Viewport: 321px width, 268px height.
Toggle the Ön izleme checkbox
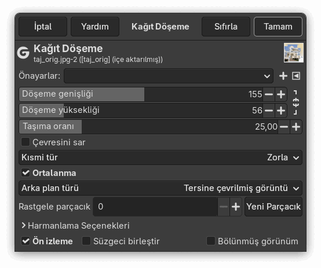point(25,241)
